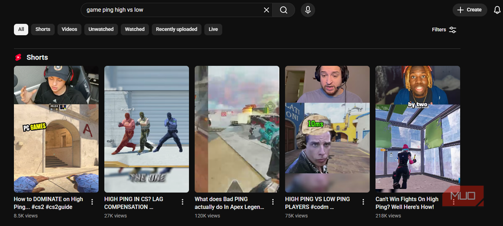Image resolution: width=503 pixels, height=226 pixels.
Task: Click the '218K views' text
Action: point(388,216)
